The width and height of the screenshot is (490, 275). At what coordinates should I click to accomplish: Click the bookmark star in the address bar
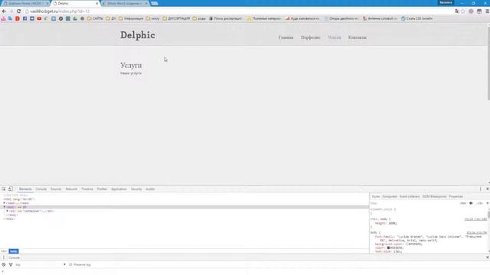coord(463,11)
